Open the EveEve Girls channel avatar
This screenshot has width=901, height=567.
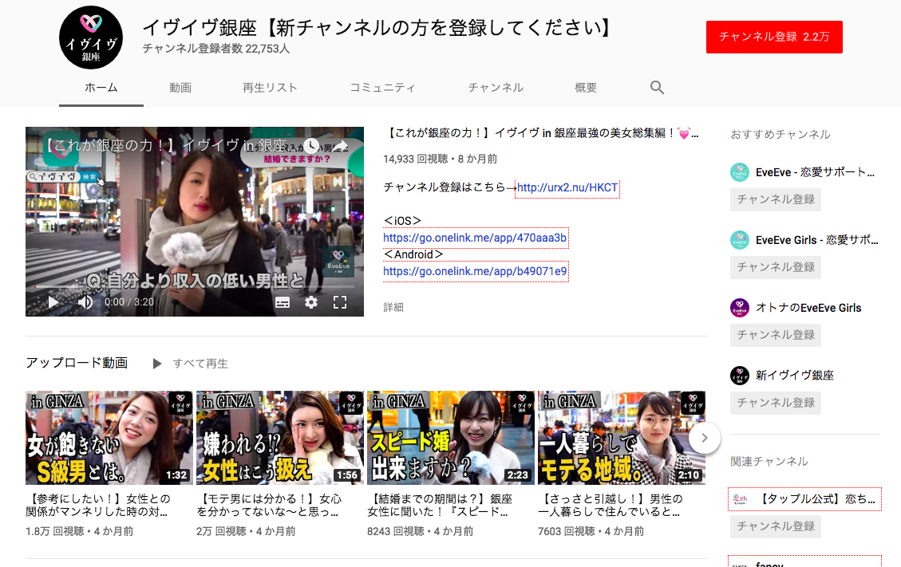coord(740,240)
